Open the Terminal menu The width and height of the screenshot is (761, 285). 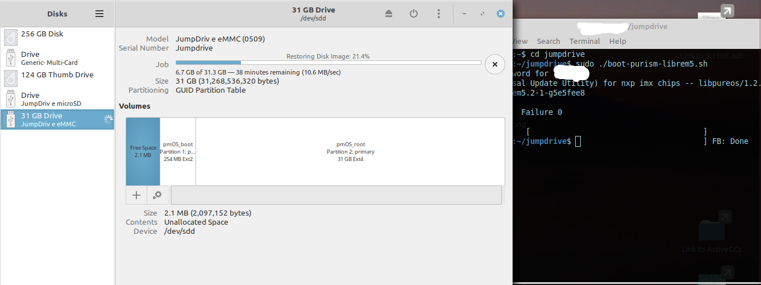[585, 41]
